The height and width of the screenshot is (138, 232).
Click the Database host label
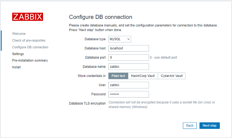(x=95, y=48)
